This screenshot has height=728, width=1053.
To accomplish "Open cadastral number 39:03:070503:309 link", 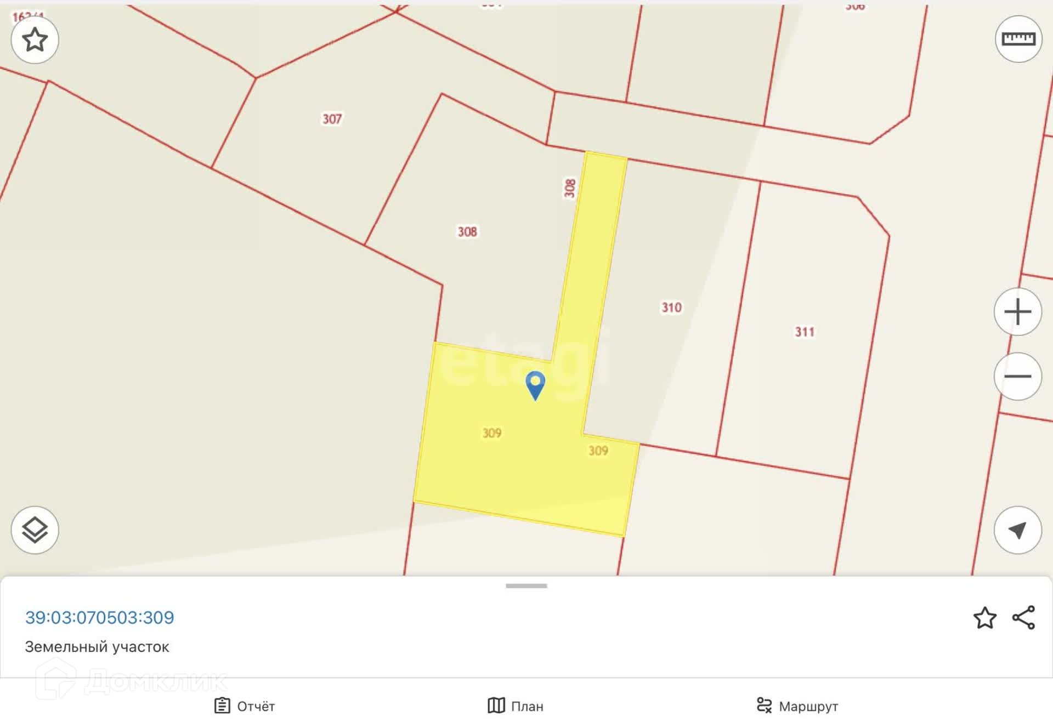I will pyautogui.click(x=100, y=617).
